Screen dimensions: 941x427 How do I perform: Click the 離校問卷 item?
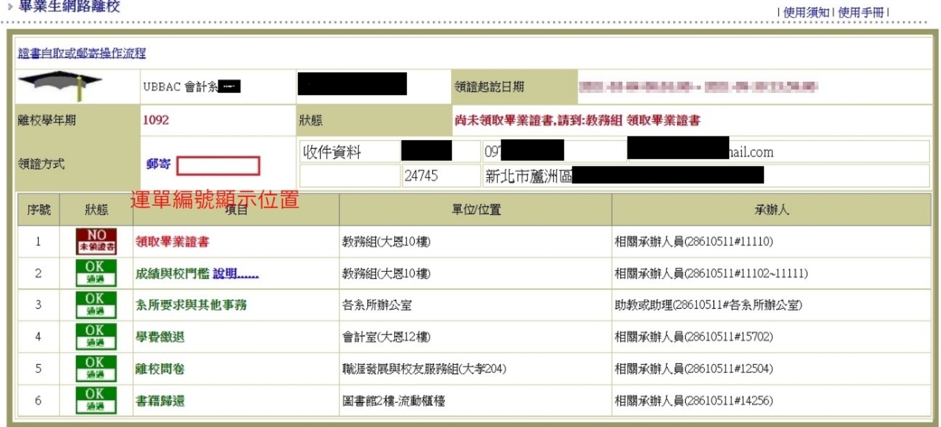point(160,369)
